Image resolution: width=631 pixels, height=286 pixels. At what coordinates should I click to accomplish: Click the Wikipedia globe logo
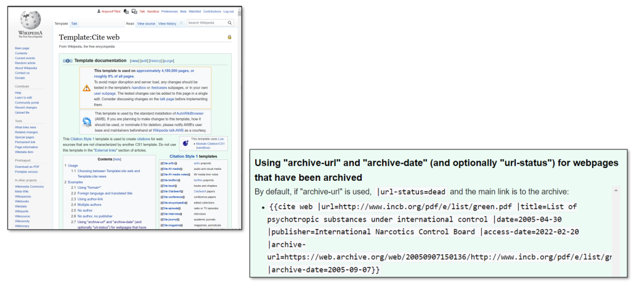[x=30, y=20]
